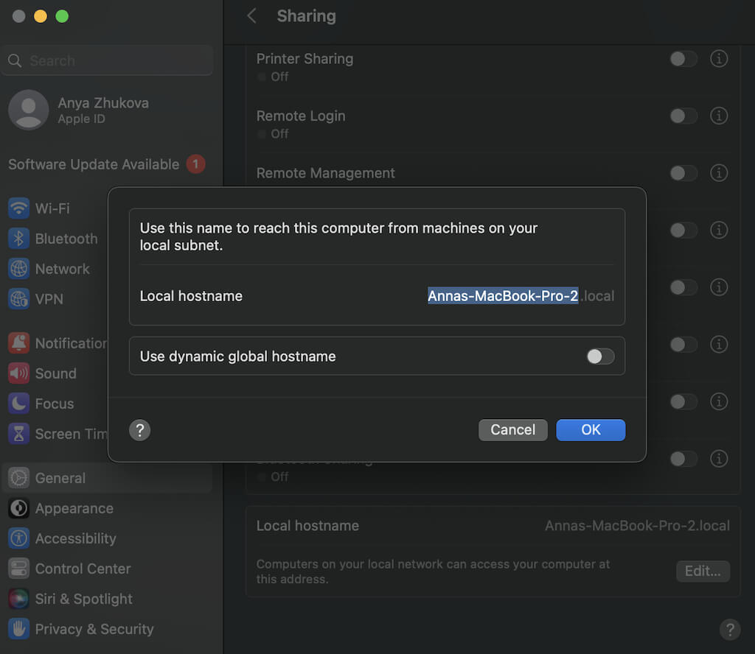Go back from the Sharing pane
Image resolution: width=755 pixels, height=654 pixels.
(251, 16)
